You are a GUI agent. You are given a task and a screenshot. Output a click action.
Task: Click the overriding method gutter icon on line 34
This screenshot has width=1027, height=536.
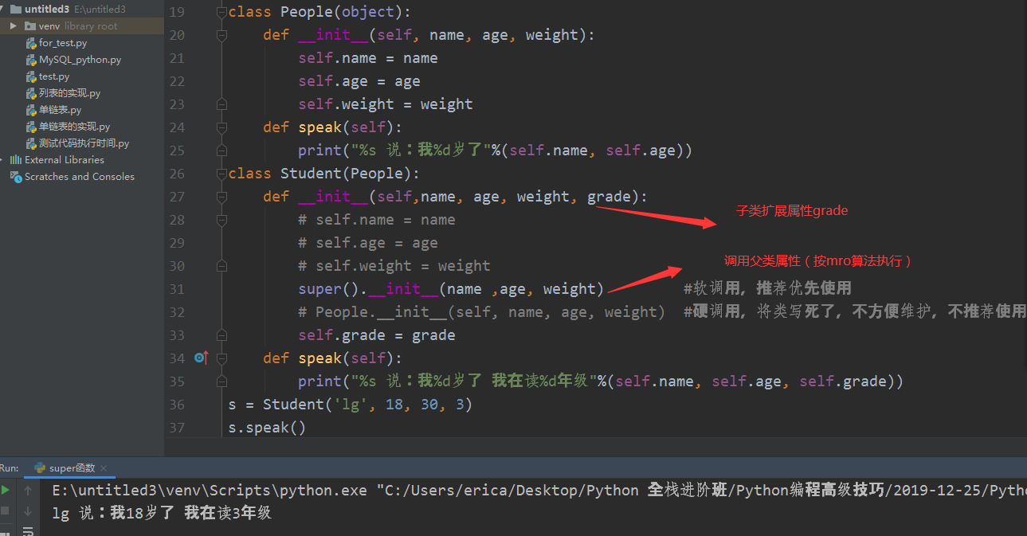(202, 358)
